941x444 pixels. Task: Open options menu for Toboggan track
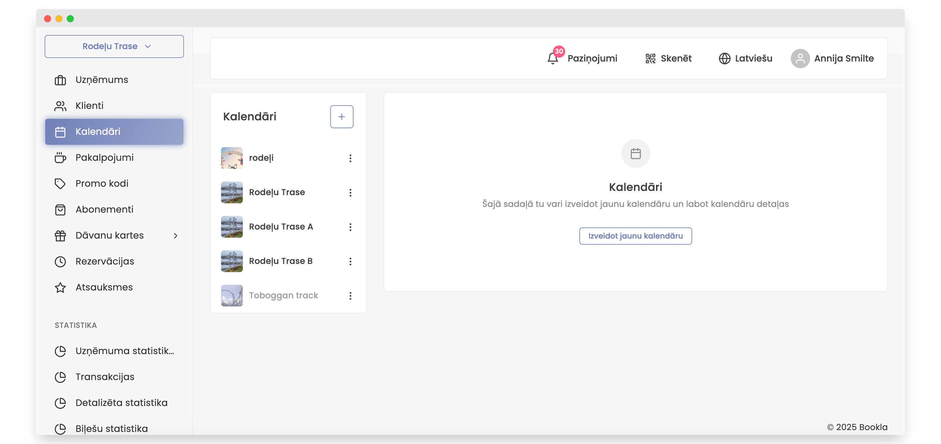350,296
